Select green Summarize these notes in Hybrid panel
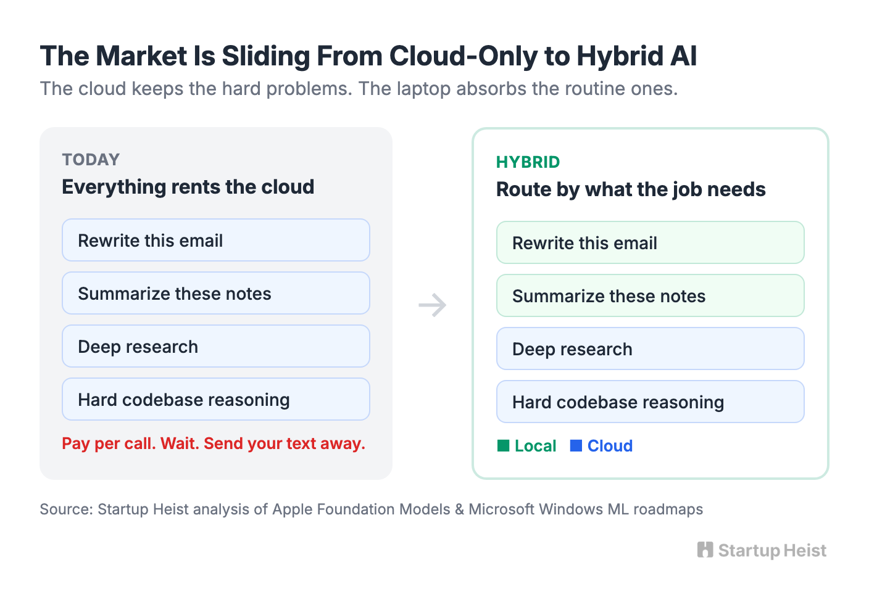 (x=651, y=295)
